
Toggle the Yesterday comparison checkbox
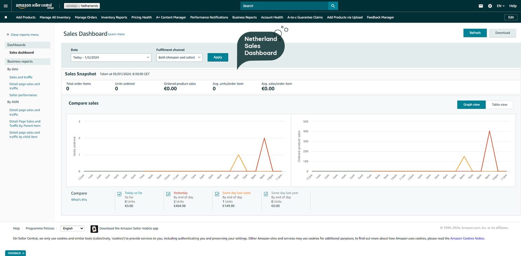point(168,194)
